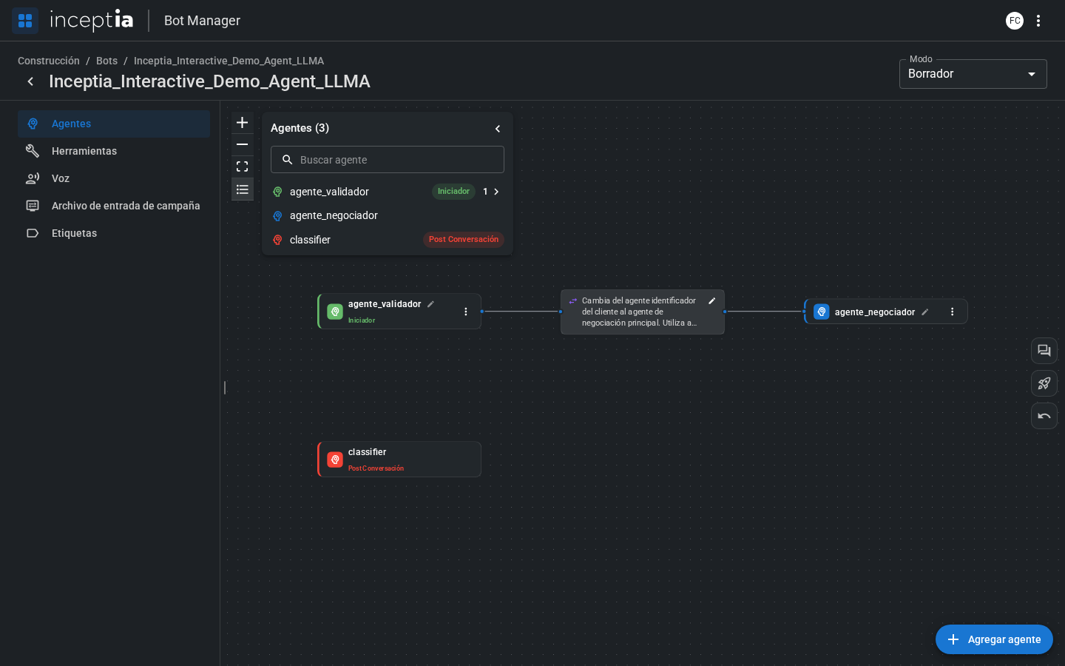
Task: Open Archivo de entrada de campaña
Action: pos(114,206)
